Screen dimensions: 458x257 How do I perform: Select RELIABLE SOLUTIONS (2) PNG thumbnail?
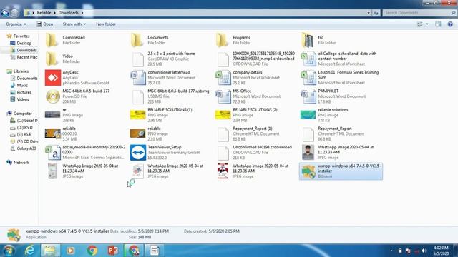coord(223,115)
